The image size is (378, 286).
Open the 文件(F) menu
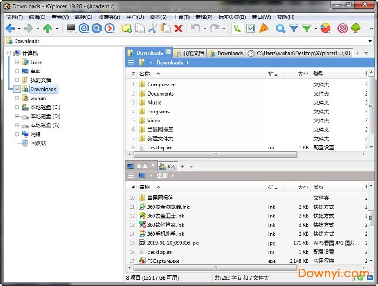point(15,17)
